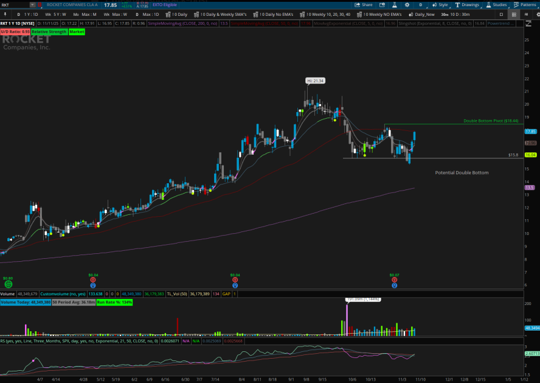Click the EXTO Eligible label
540x383 pixels.
pyautogui.click(x=165, y=5)
